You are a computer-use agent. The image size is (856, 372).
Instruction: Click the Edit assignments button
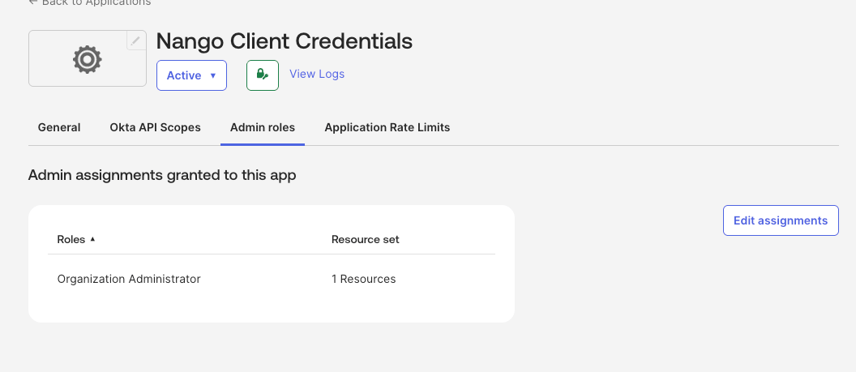(x=781, y=220)
